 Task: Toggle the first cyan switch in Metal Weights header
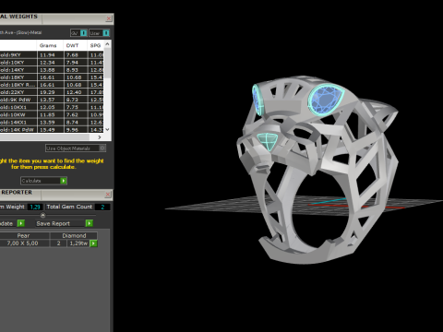pyautogui.click(x=84, y=33)
